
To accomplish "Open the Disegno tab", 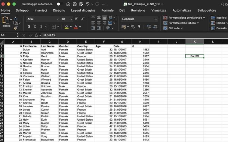I will click(x=59, y=10).
